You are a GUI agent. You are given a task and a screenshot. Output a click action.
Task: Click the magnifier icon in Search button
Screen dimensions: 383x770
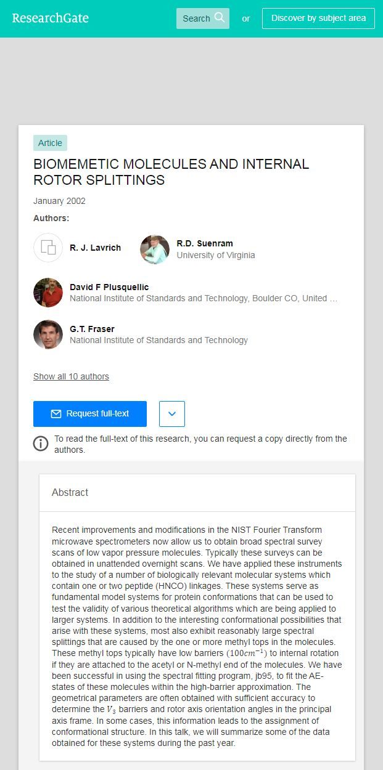click(220, 18)
